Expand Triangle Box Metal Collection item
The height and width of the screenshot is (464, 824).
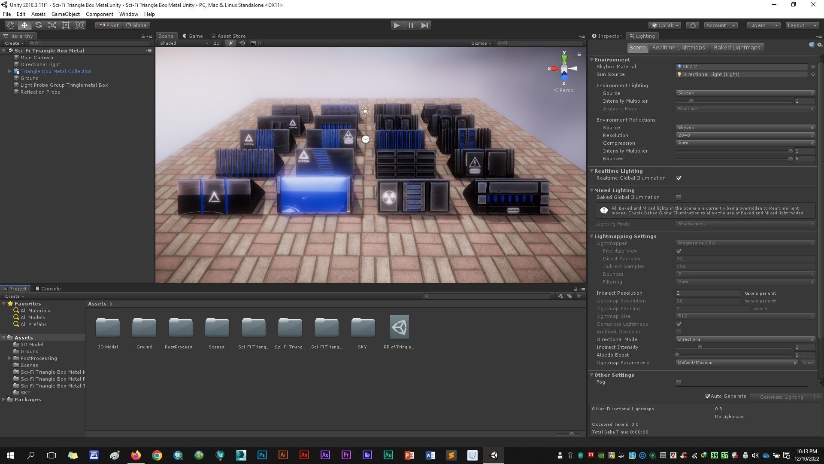tap(9, 71)
